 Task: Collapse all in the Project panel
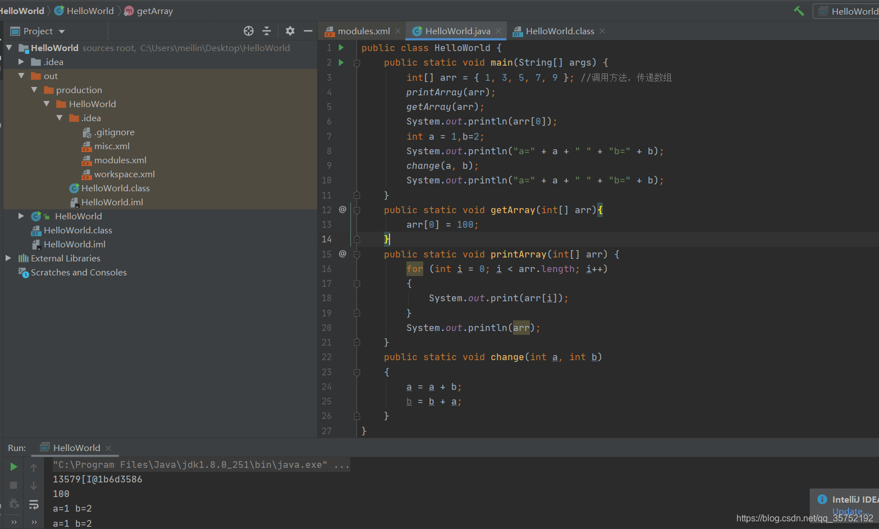(267, 31)
